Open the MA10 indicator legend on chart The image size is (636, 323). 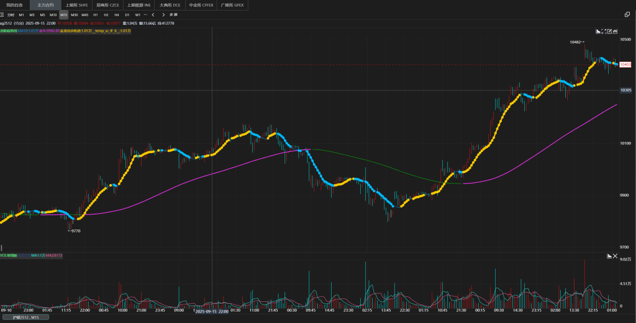[28, 30]
